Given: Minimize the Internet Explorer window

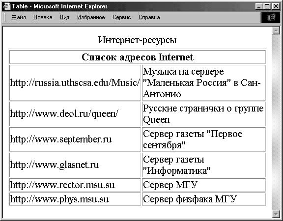Looking at the screenshot, I should pos(259,6).
